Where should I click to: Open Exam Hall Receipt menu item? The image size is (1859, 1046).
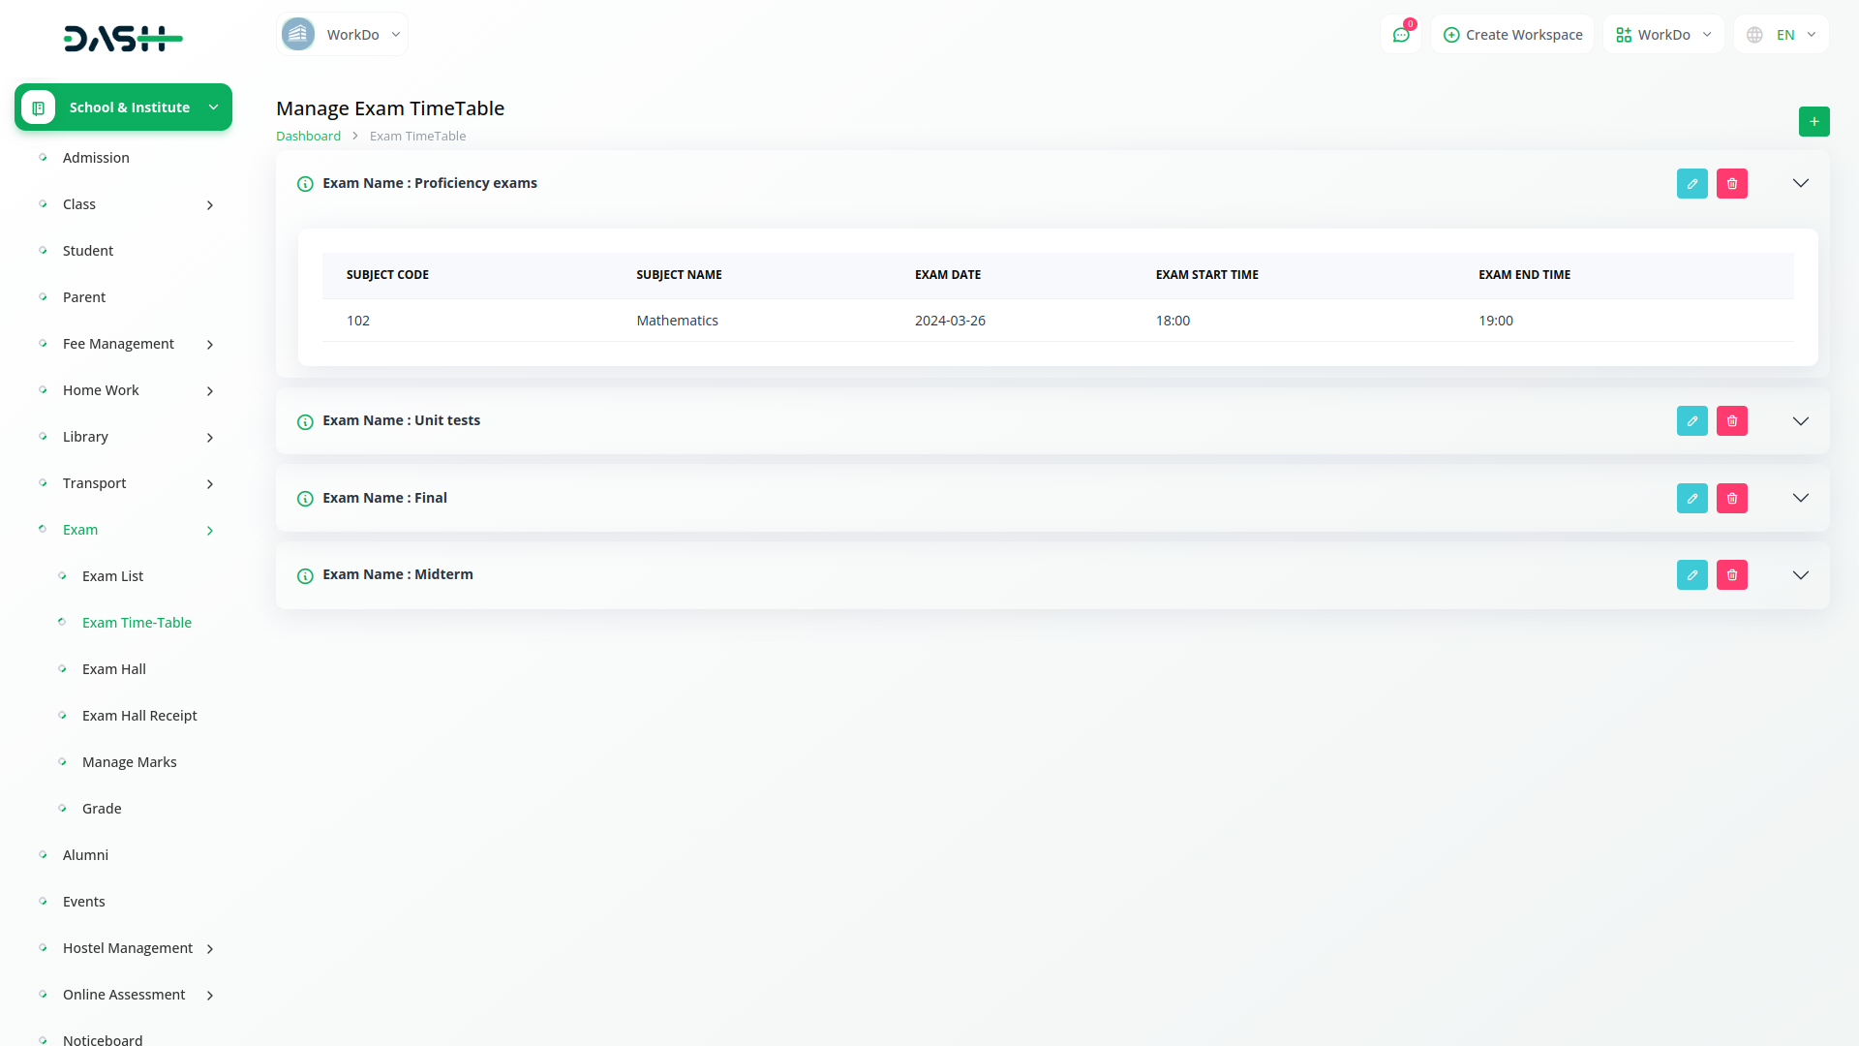139,716
